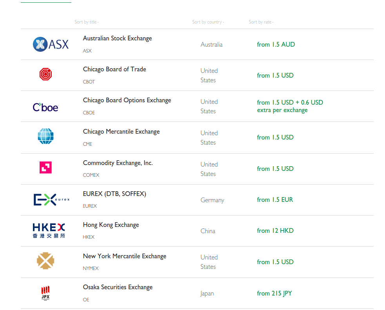The height and width of the screenshot is (310, 385).
Task: Open Australian Stock Exchange title link
Action: (117, 38)
